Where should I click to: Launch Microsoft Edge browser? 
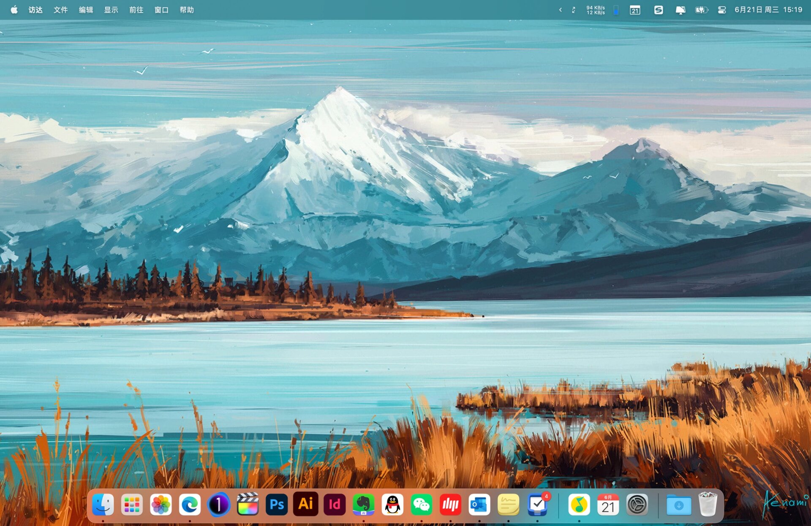coord(190,504)
